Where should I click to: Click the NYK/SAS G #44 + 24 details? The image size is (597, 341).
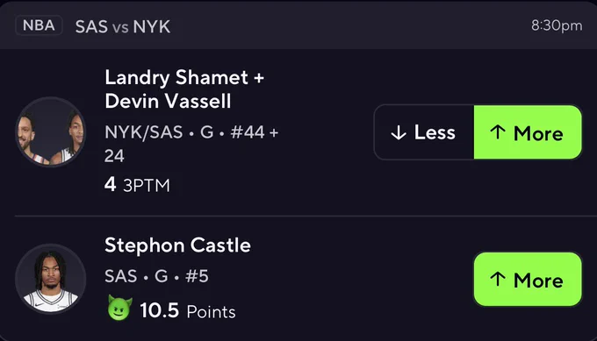coord(191,144)
